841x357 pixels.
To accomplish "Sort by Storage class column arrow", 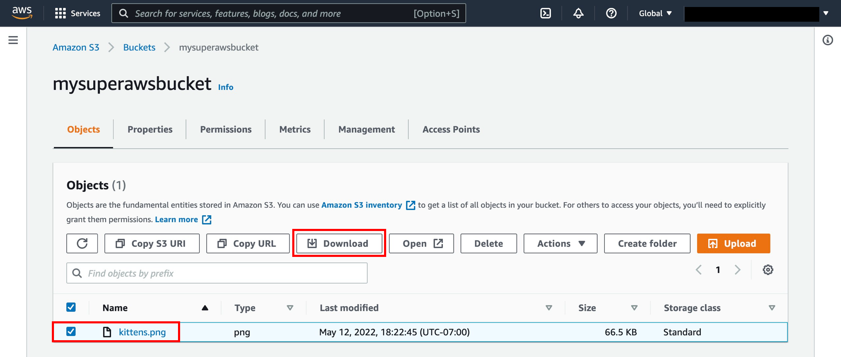I will click(772, 308).
